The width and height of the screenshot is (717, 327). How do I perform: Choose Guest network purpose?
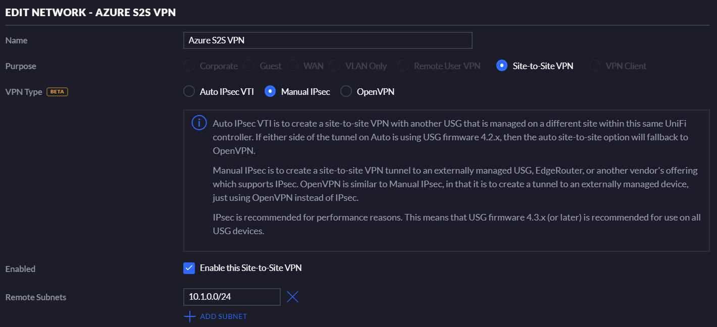tap(249, 66)
